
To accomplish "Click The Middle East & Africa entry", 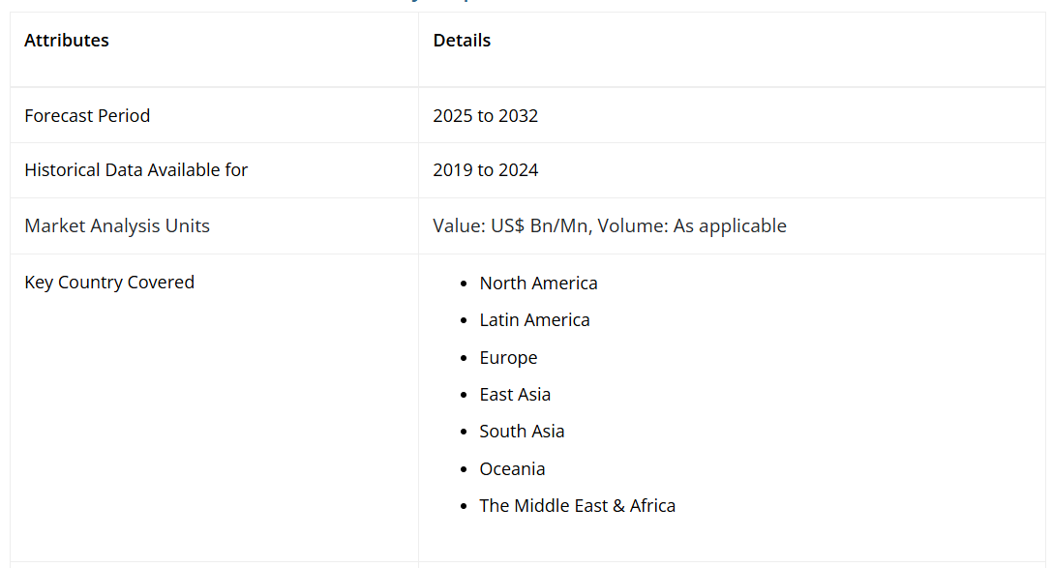I will pos(577,506).
